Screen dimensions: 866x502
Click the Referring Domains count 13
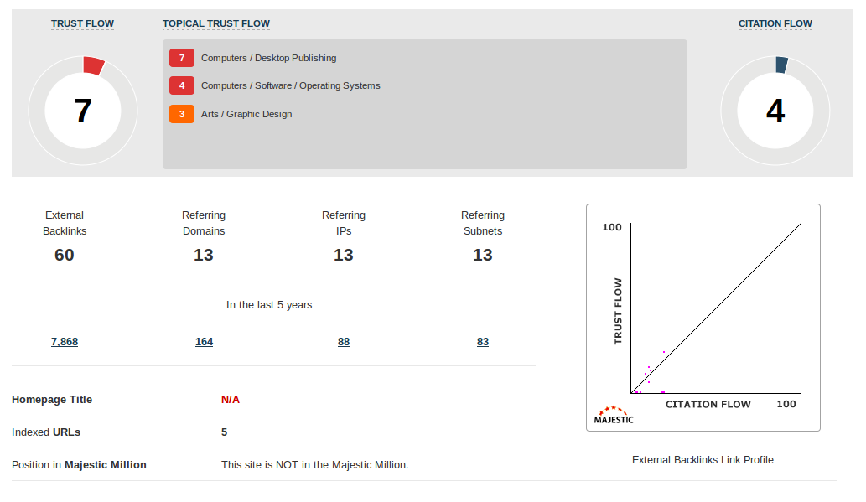[203, 255]
